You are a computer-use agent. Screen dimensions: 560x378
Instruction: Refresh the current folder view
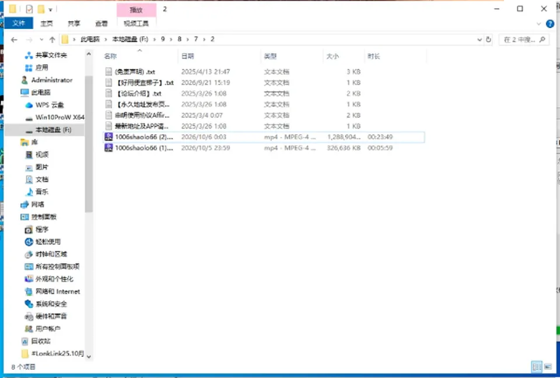coord(489,40)
